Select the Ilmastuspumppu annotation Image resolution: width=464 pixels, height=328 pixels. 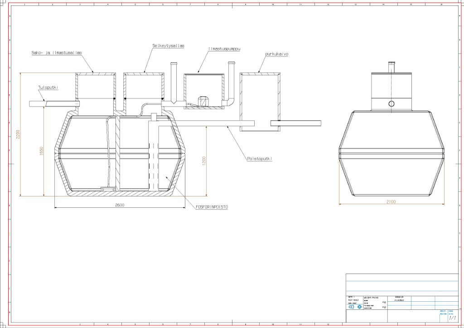point(224,48)
